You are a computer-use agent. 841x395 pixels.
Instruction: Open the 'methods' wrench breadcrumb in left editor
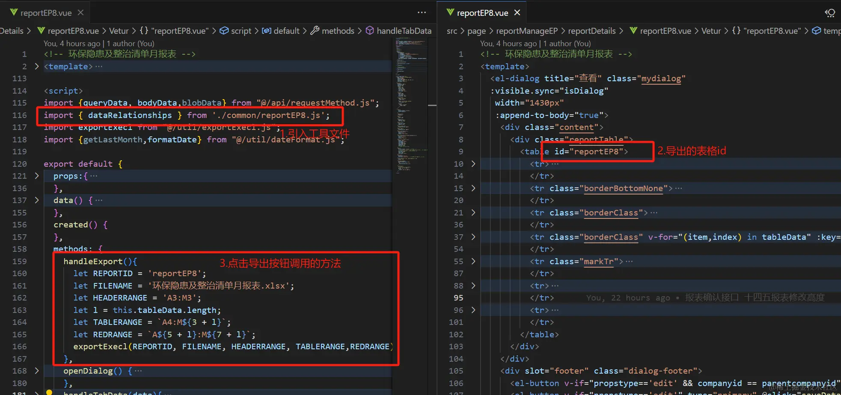click(x=333, y=31)
